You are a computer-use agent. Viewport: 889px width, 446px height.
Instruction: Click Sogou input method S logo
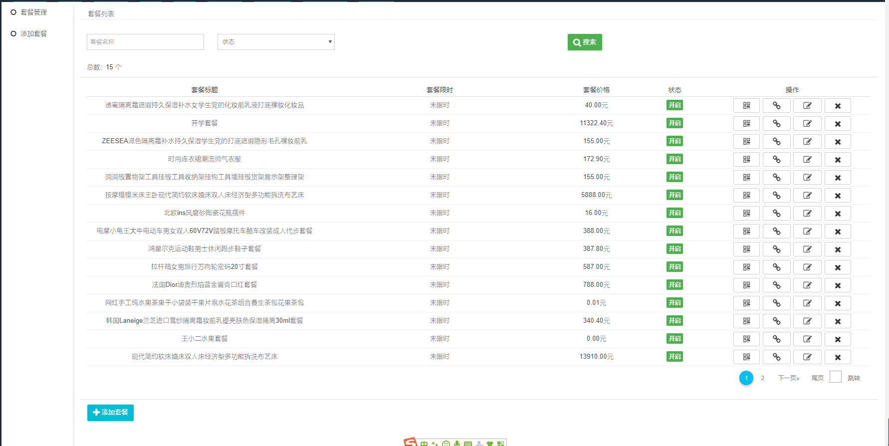click(x=410, y=442)
